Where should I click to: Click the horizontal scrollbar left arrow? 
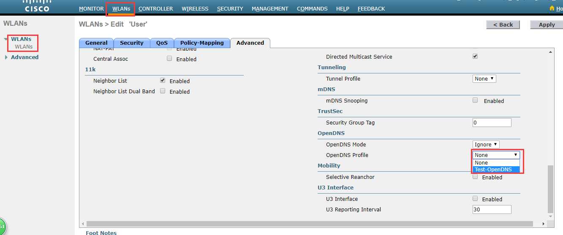[82, 224]
